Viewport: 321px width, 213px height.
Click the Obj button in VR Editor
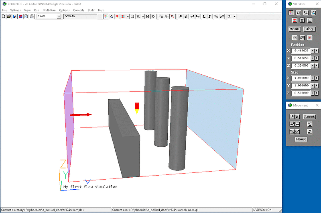coord(309,29)
